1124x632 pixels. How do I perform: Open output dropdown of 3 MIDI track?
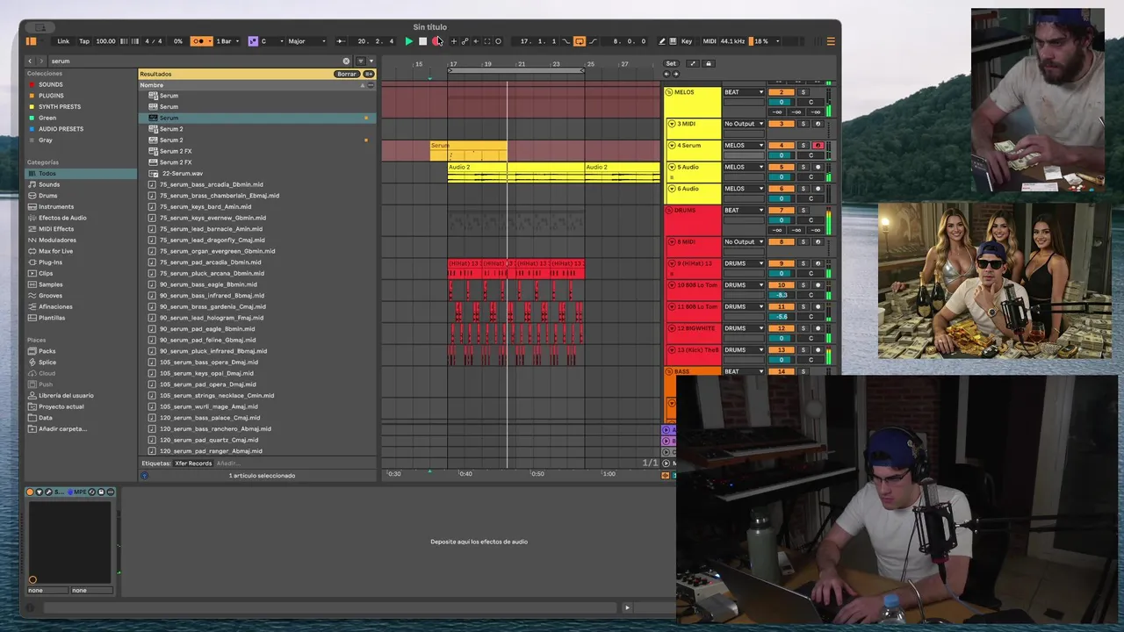pos(743,124)
